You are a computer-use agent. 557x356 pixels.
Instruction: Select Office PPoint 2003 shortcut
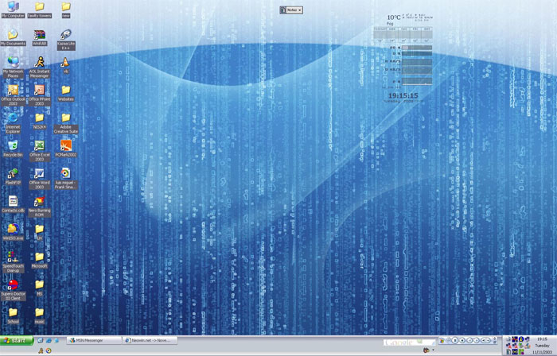(40, 95)
